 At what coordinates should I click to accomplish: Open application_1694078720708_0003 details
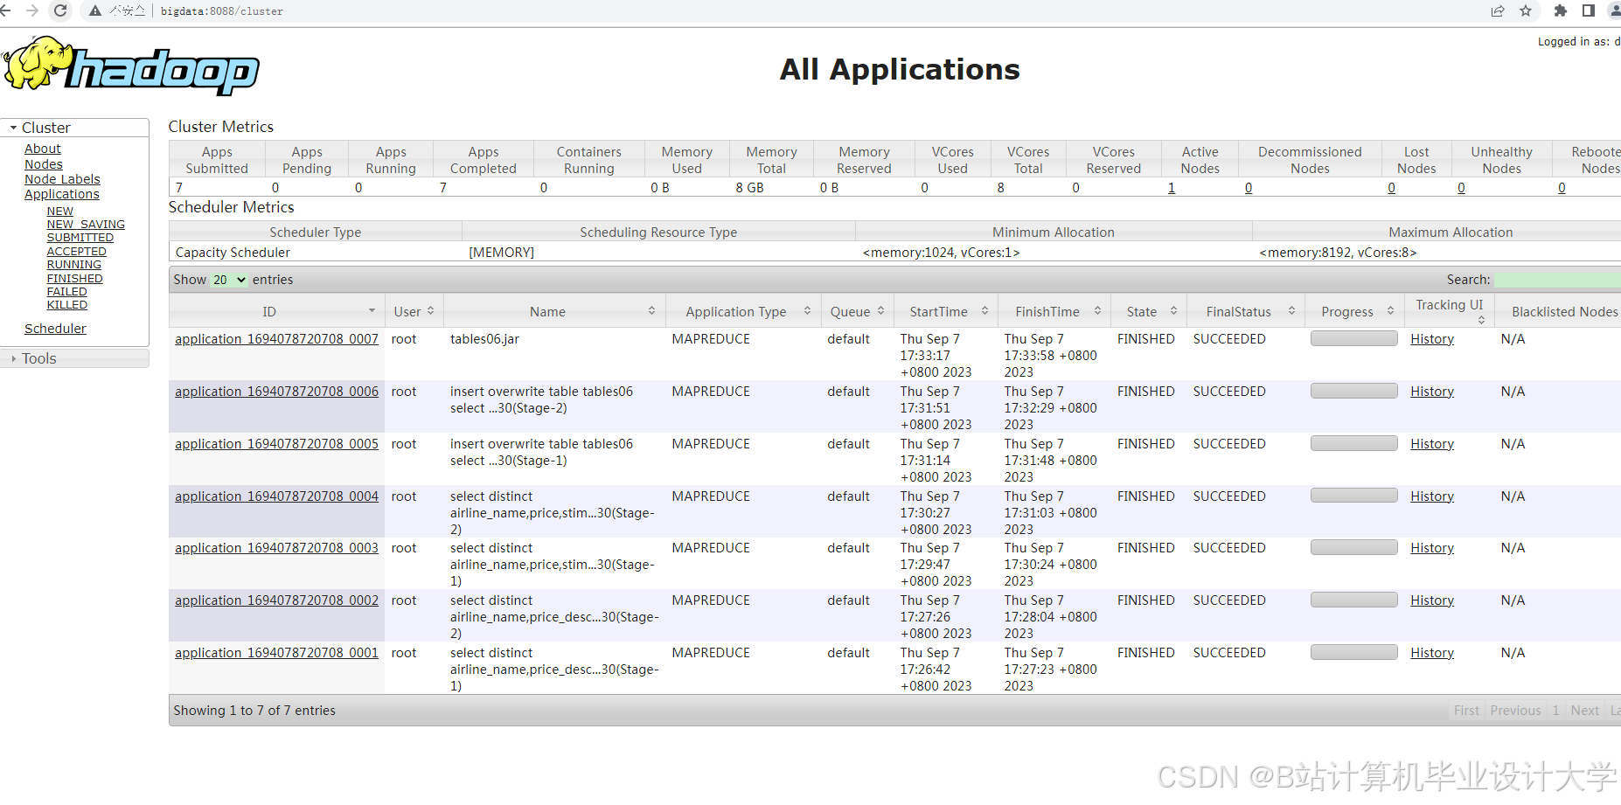[276, 548]
